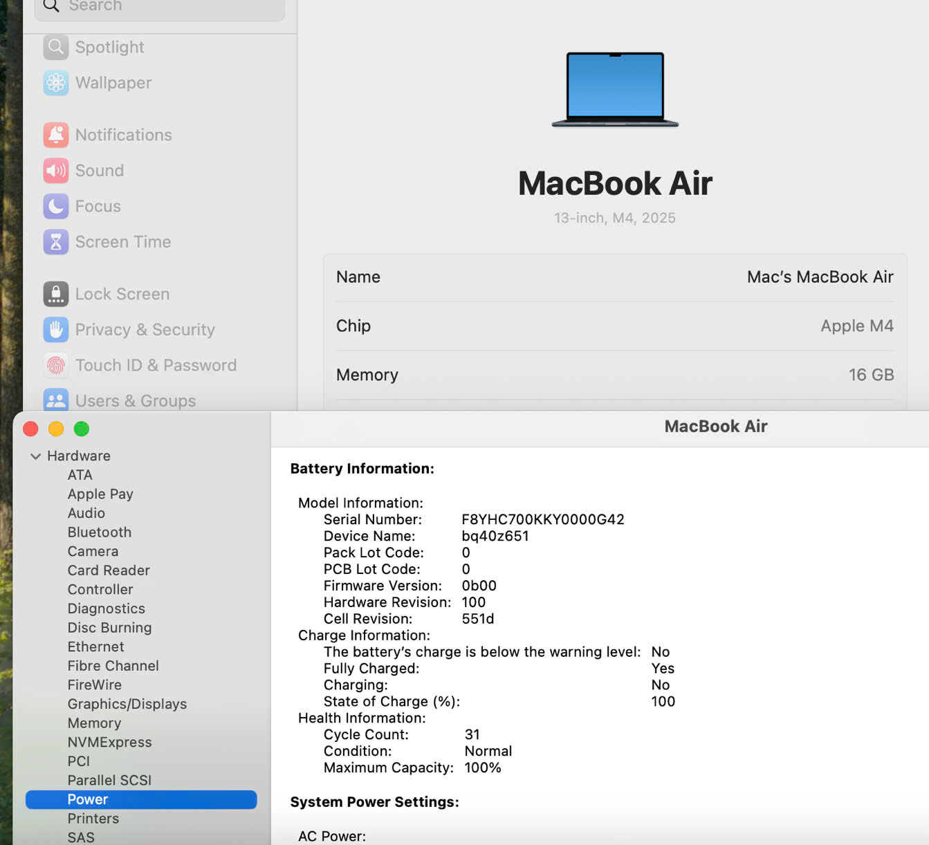Image resolution: width=929 pixels, height=845 pixels.
Task: Click the Touch ID fingerprint icon
Action: click(56, 365)
